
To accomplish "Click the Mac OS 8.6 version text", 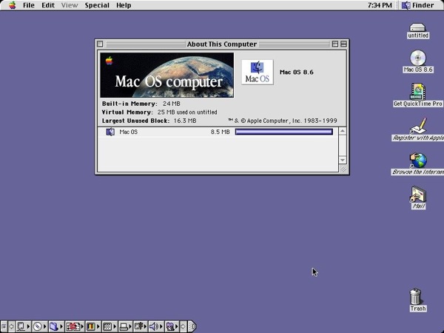I will tap(297, 73).
